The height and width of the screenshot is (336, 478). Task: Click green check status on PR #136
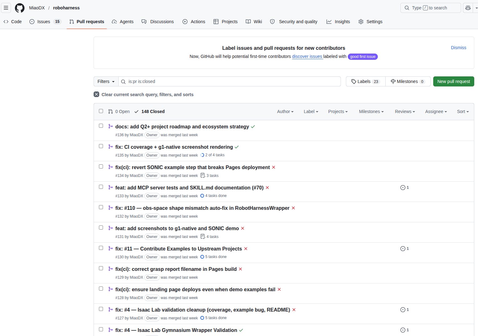253,127
